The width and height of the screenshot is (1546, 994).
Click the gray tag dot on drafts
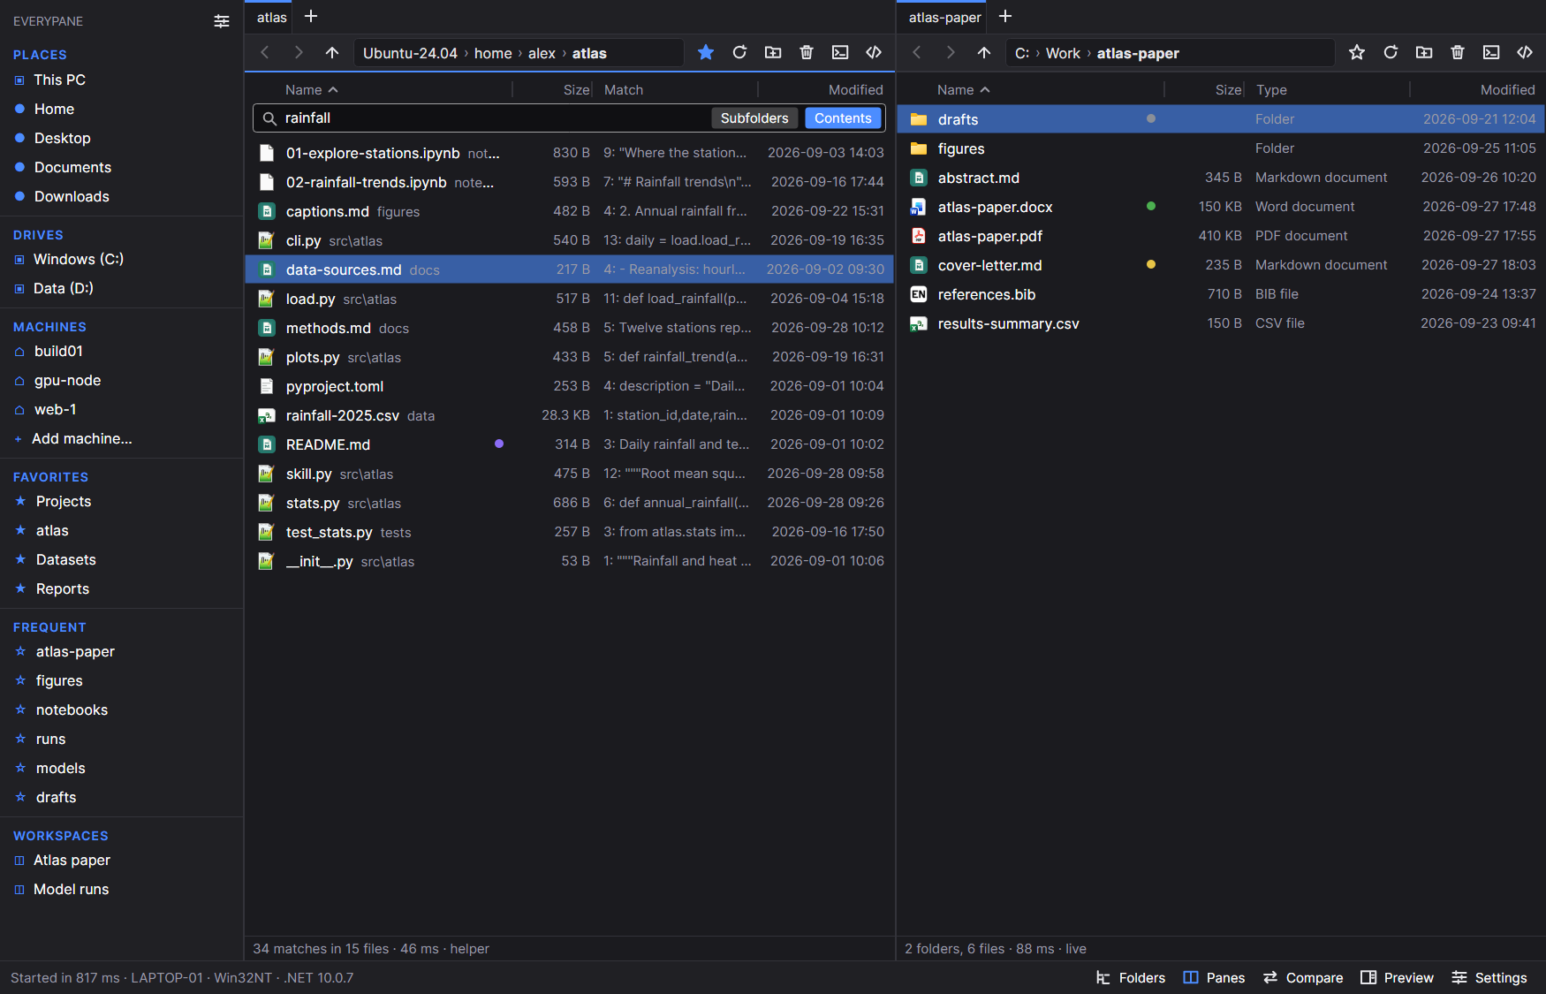point(1151,118)
